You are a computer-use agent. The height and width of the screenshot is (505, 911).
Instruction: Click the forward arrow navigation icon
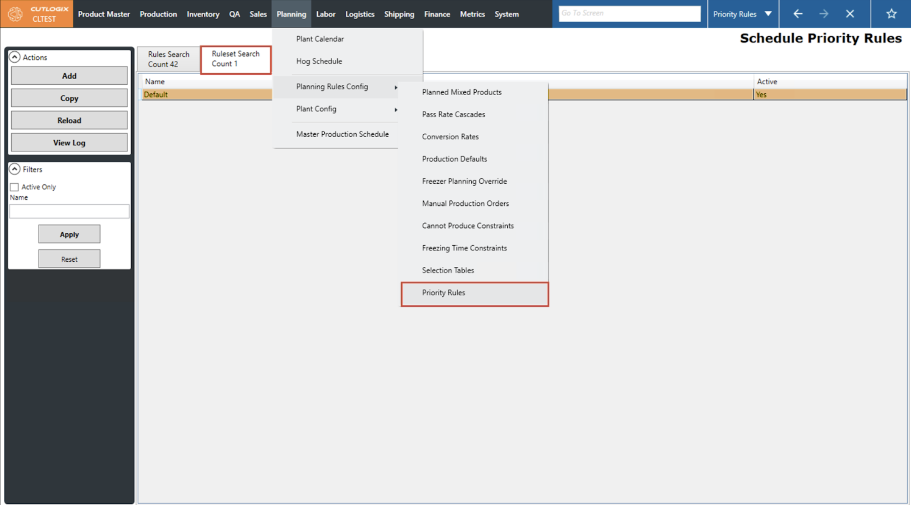[824, 14]
